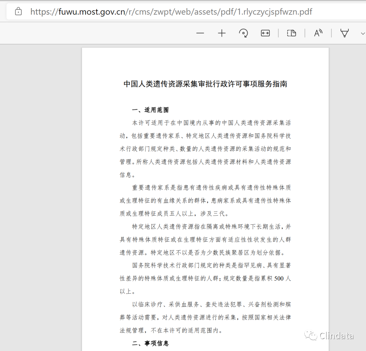The image size is (366, 351).
Task: Click the heading 一、适用范围
Action: [150, 110]
